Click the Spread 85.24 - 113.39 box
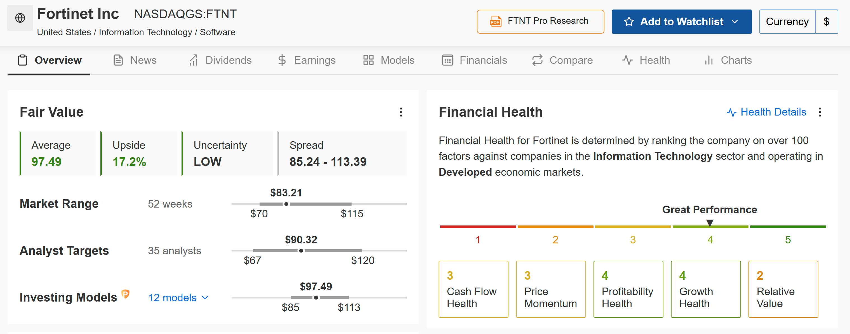The image size is (850, 334). tap(342, 154)
